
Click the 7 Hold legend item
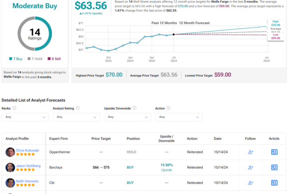pyautogui.click(x=35, y=59)
